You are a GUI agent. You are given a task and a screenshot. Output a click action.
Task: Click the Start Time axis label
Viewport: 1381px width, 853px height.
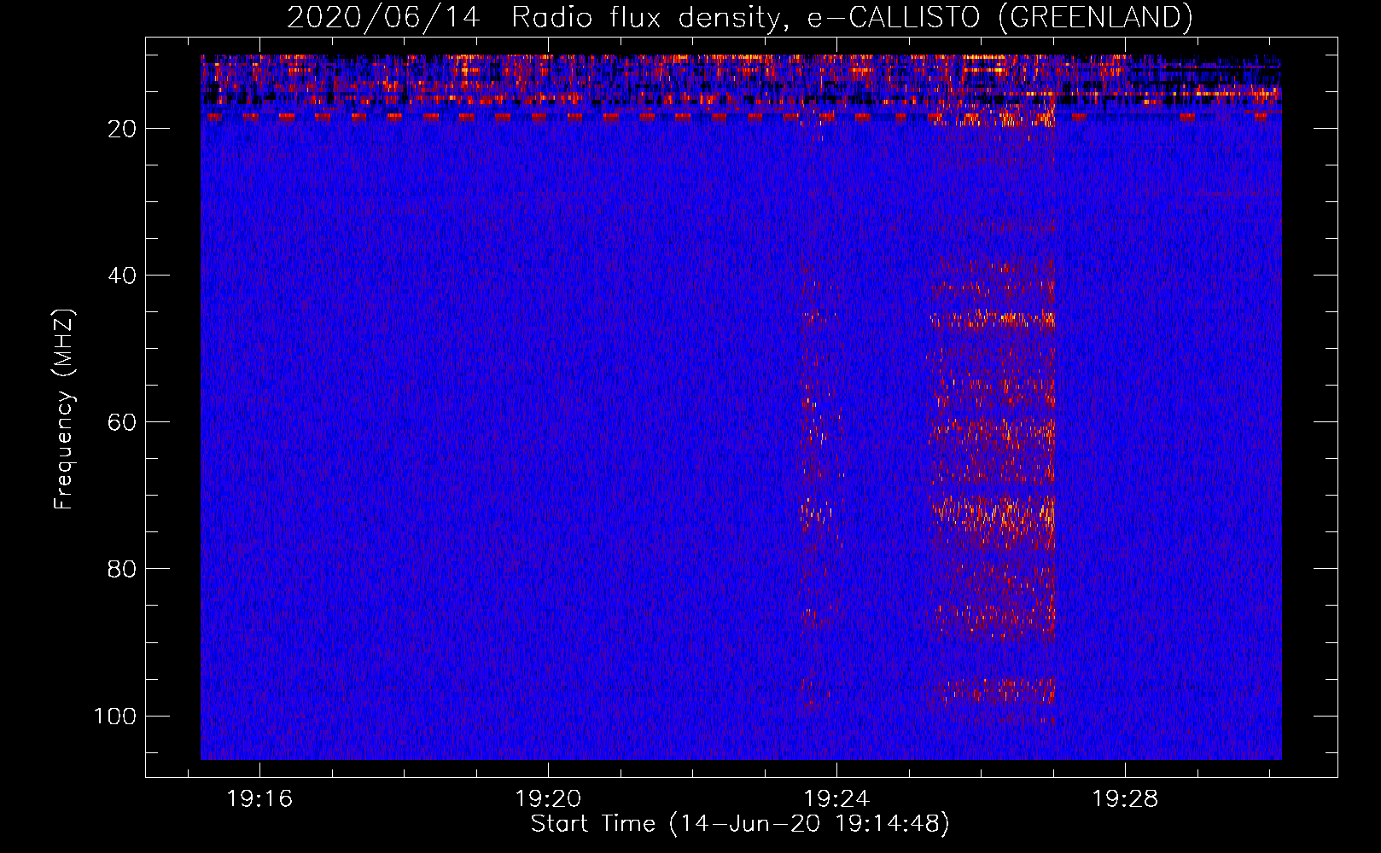tap(740, 824)
